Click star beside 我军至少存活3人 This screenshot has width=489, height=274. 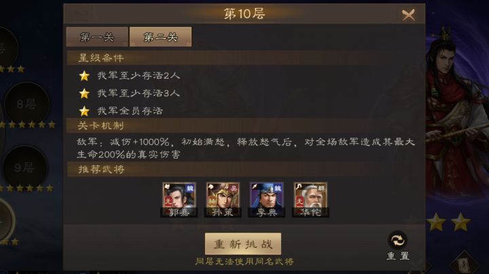[x=84, y=94]
